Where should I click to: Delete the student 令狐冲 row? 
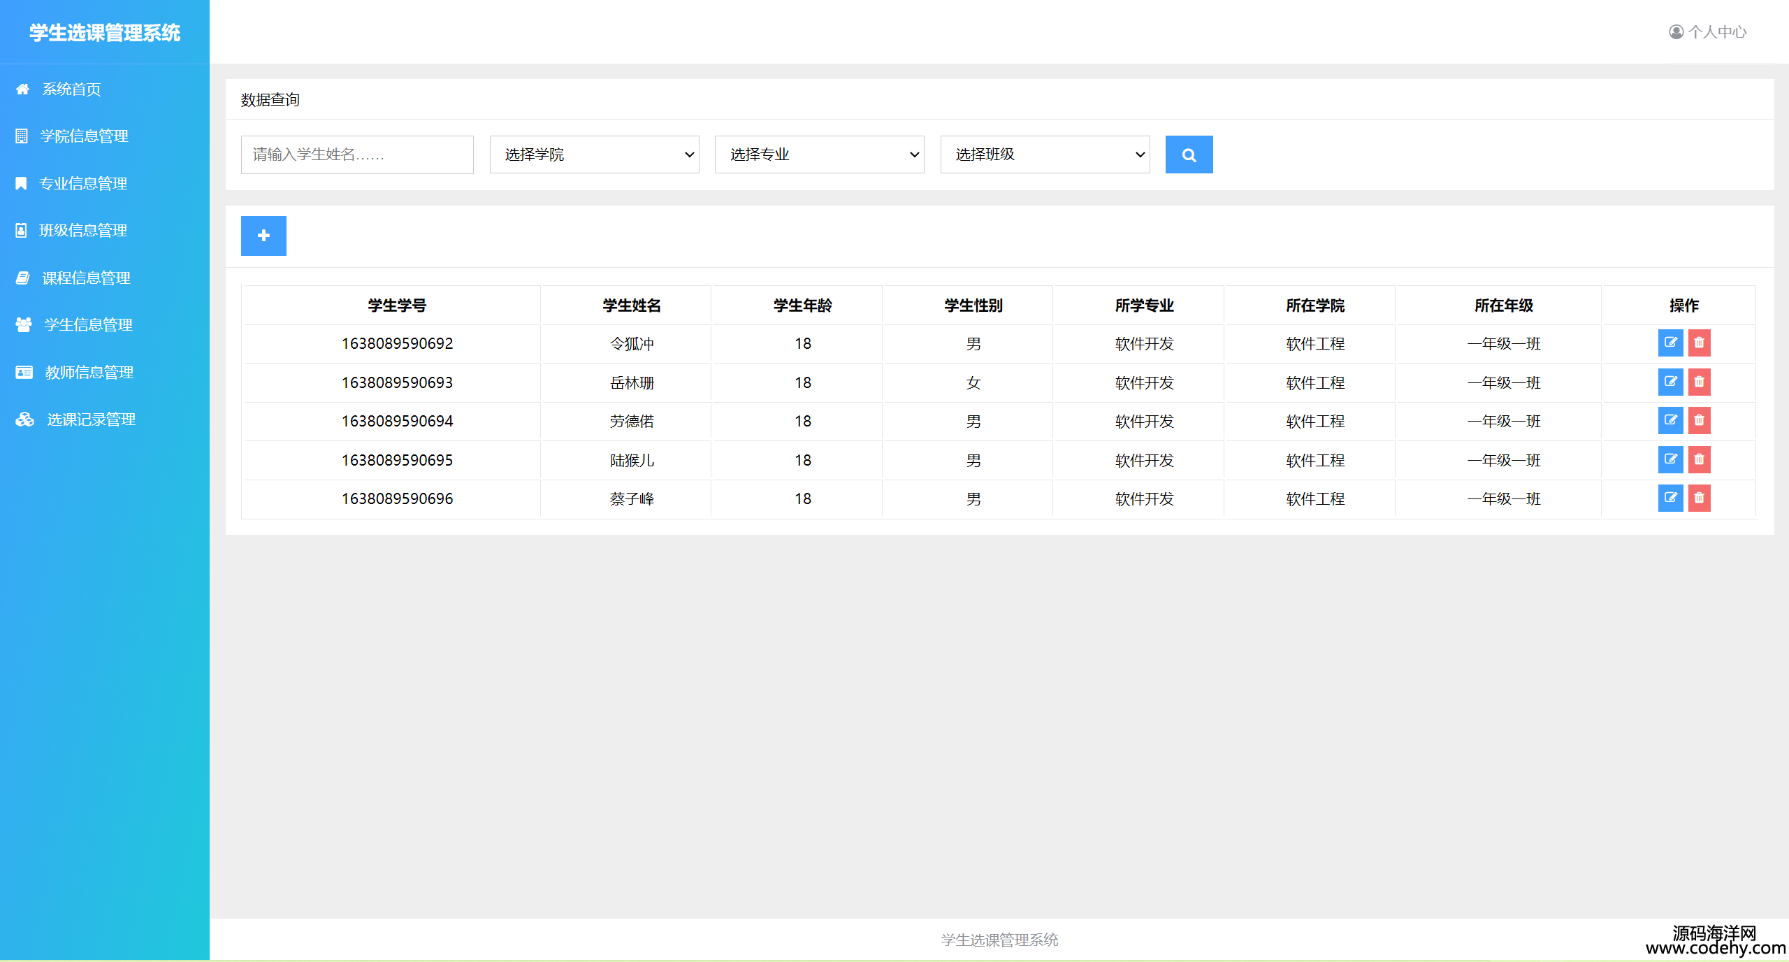click(1699, 343)
